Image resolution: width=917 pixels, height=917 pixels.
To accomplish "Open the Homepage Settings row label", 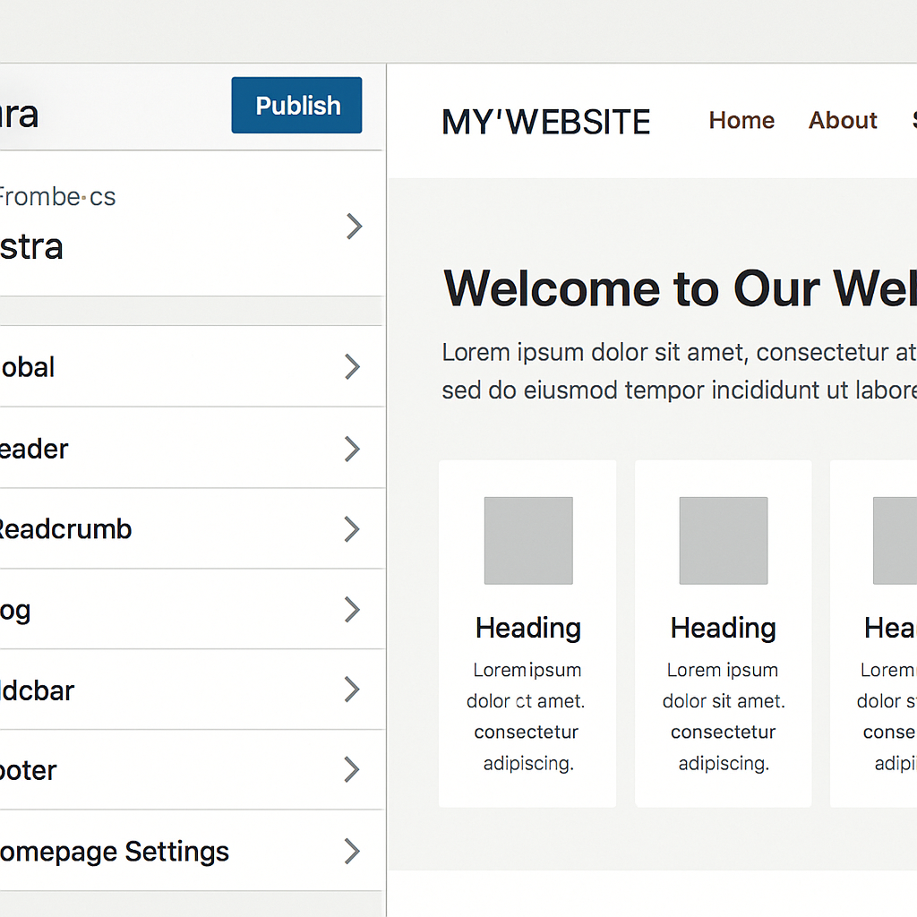I will pyautogui.click(x=115, y=853).
